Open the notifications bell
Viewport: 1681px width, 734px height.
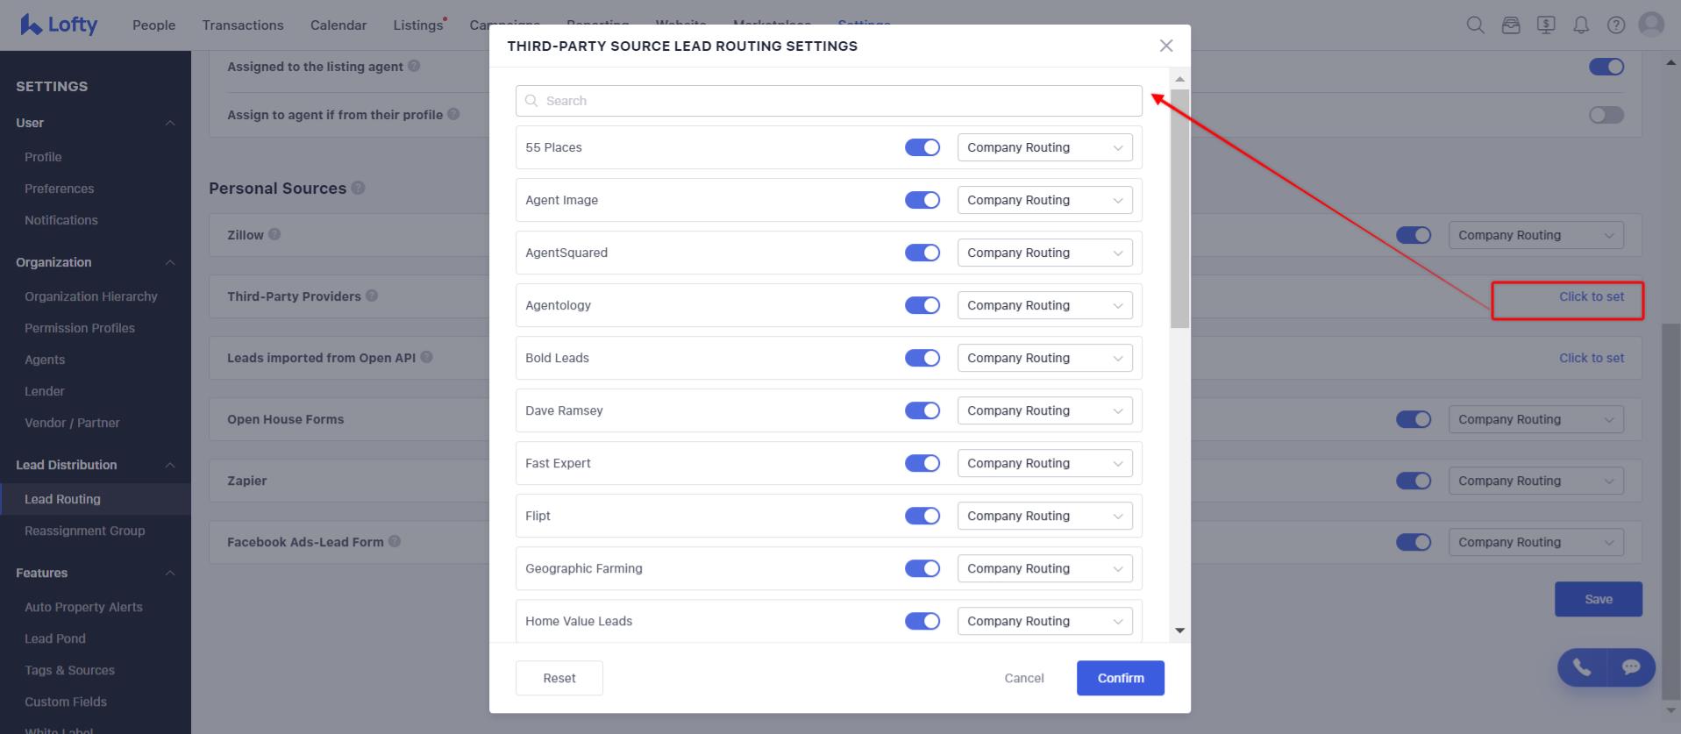(1581, 25)
